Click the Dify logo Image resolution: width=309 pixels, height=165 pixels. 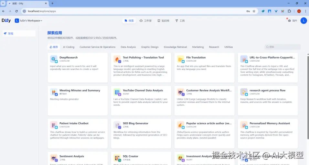click(x=6, y=20)
